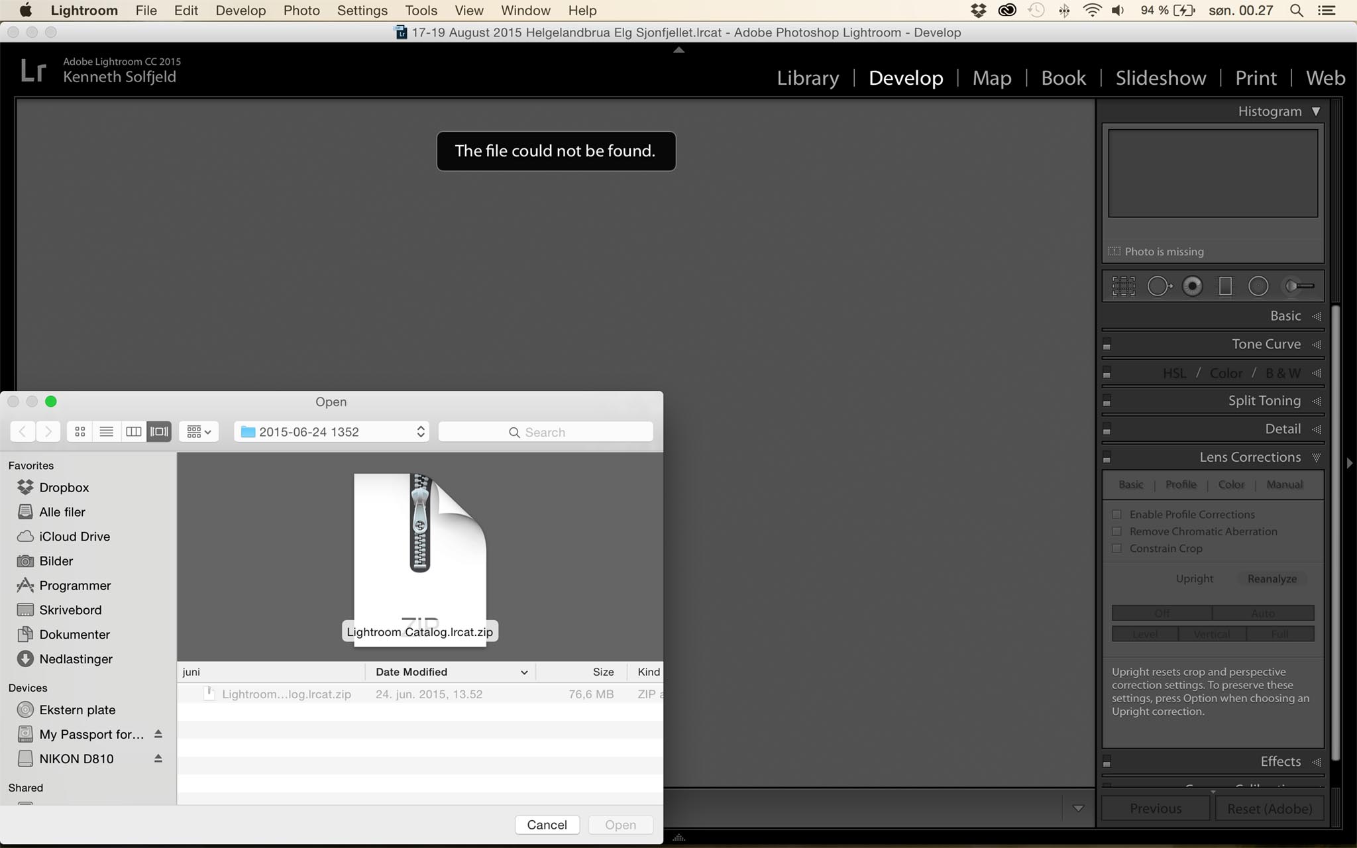Click Cancel in the Open dialog

[x=547, y=825]
